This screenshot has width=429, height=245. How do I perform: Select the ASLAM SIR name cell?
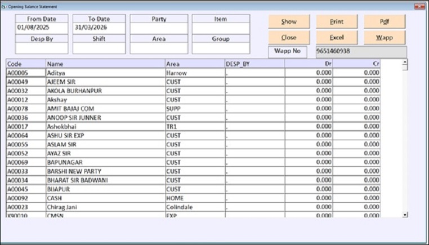click(106, 145)
